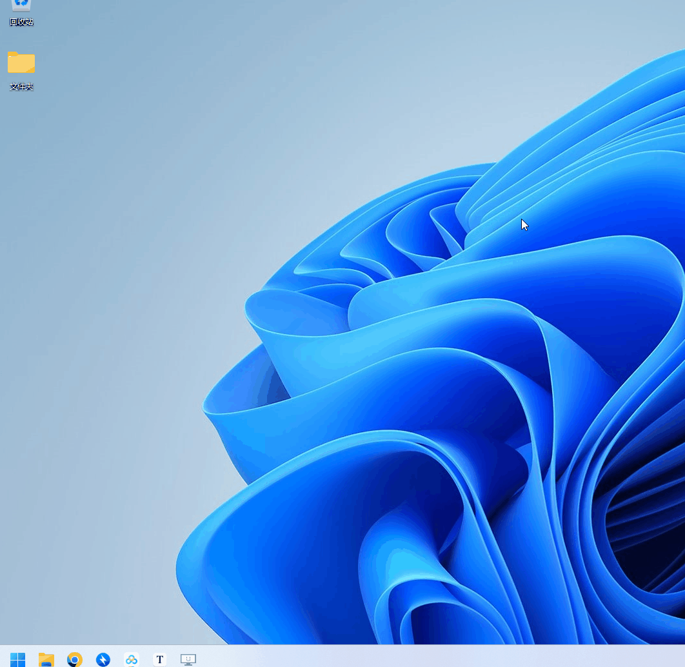Launch the Typora 'T' taskbar icon
Viewport: 685px width, 667px height.
(160, 659)
